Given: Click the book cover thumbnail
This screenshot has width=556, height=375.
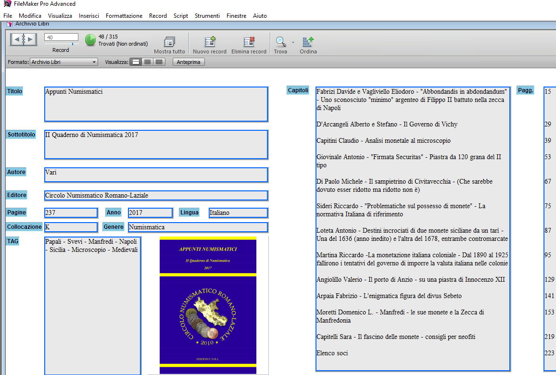Looking at the screenshot, I should pos(208,305).
